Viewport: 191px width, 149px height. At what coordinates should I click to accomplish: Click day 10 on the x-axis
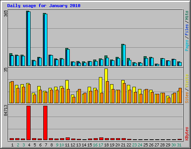tap(62, 145)
